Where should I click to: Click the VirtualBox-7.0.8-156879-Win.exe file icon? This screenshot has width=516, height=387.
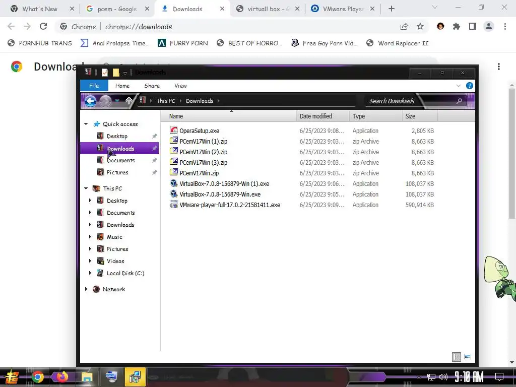pos(174,194)
